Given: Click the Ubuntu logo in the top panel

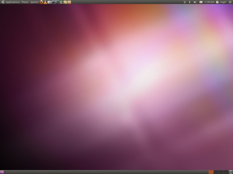Looking at the screenshot, I should coord(3,2).
